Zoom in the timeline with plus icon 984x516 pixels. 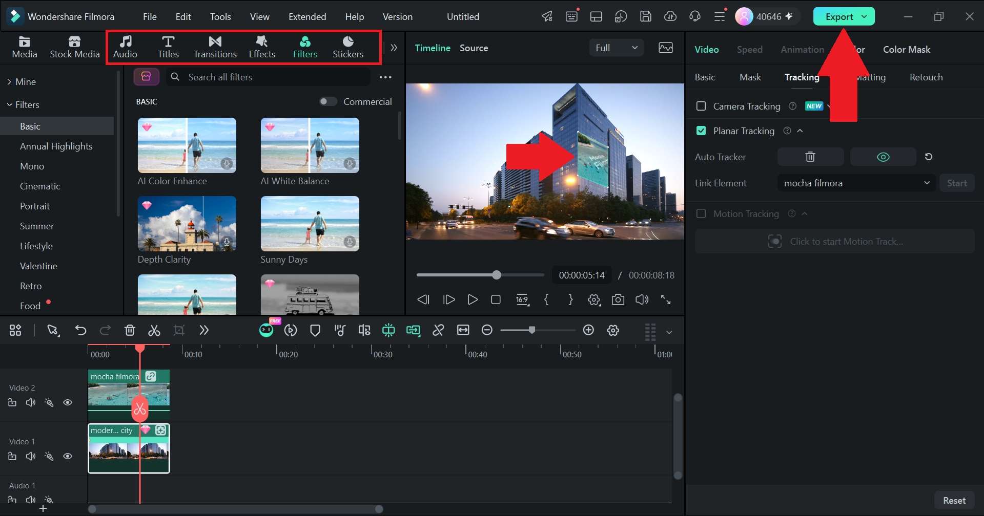pos(588,330)
